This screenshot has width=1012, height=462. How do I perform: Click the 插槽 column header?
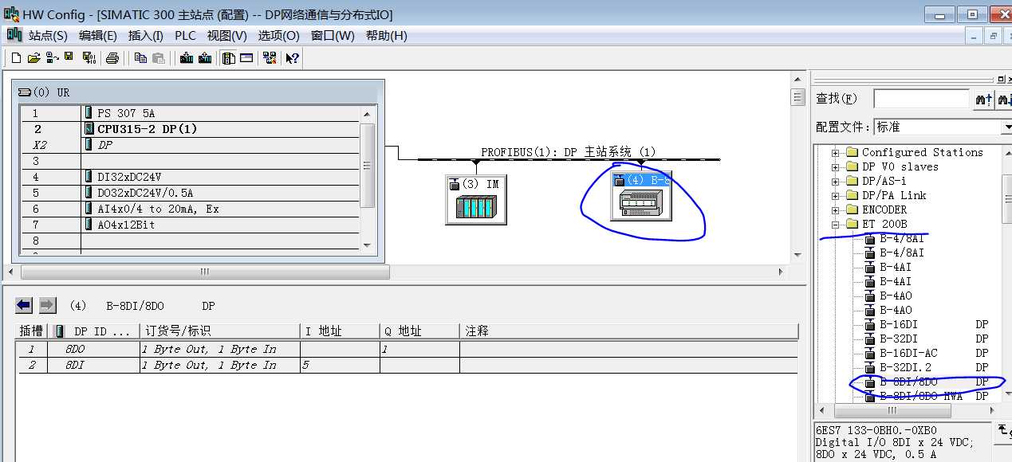pyautogui.click(x=32, y=331)
